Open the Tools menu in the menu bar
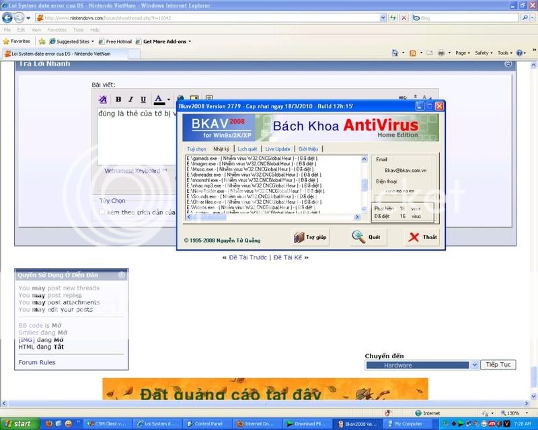The width and height of the screenshot is (538, 430). (78, 30)
